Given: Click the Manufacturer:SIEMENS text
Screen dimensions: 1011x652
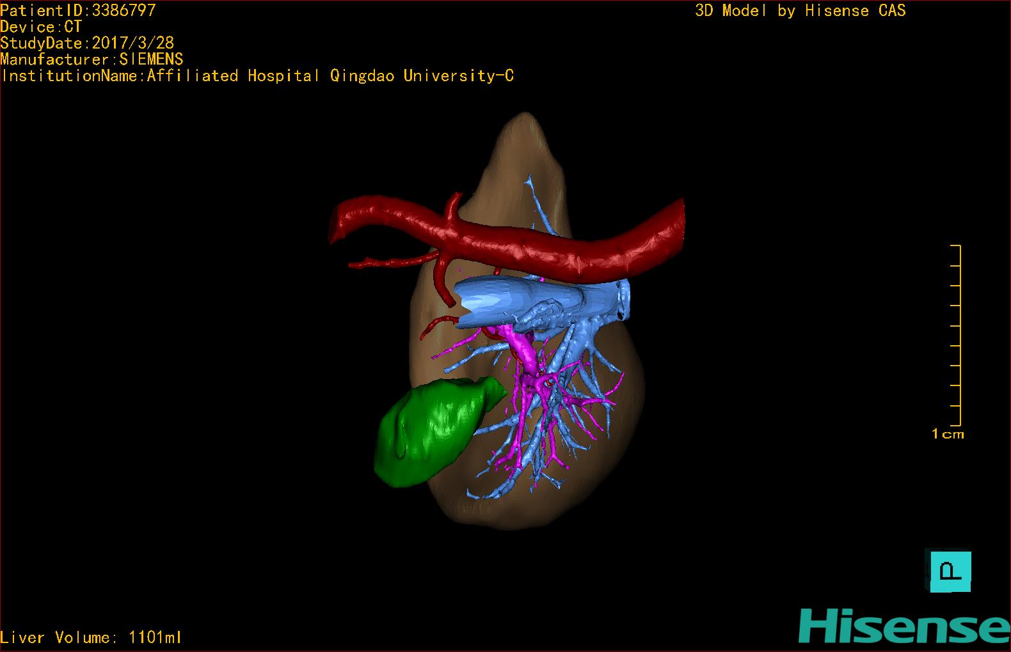Looking at the screenshot, I should [92, 59].
